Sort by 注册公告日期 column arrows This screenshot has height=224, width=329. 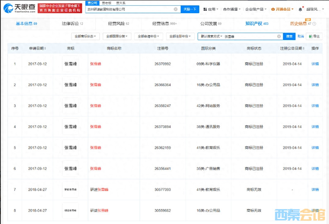pyautogui.click(x=303, y=48)
